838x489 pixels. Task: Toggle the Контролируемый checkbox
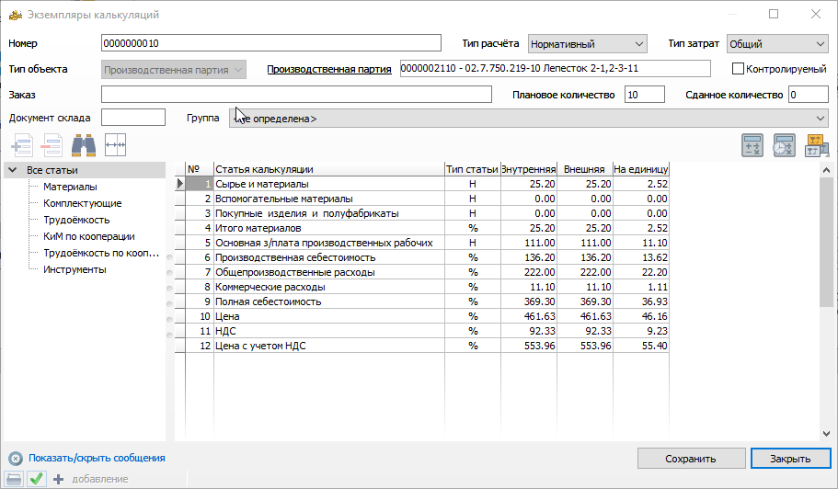[x=738, y=69]
